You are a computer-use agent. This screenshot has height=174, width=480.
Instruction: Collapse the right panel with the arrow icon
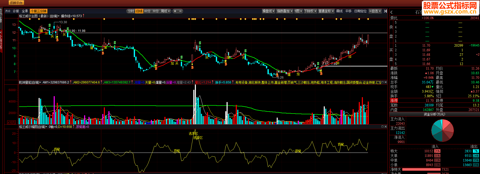(385, 11)
